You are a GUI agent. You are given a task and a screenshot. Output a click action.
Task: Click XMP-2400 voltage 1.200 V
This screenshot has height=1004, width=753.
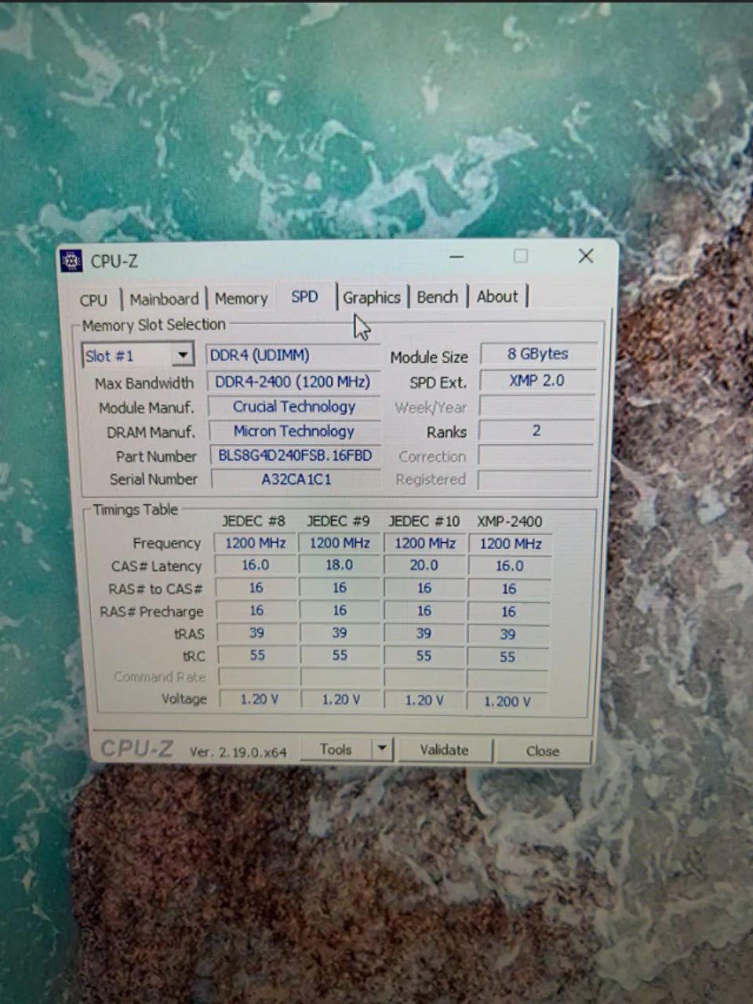(x=507, y=701)
